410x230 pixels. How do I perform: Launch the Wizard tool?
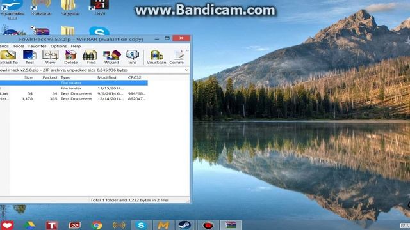click(x=111, y=57)
